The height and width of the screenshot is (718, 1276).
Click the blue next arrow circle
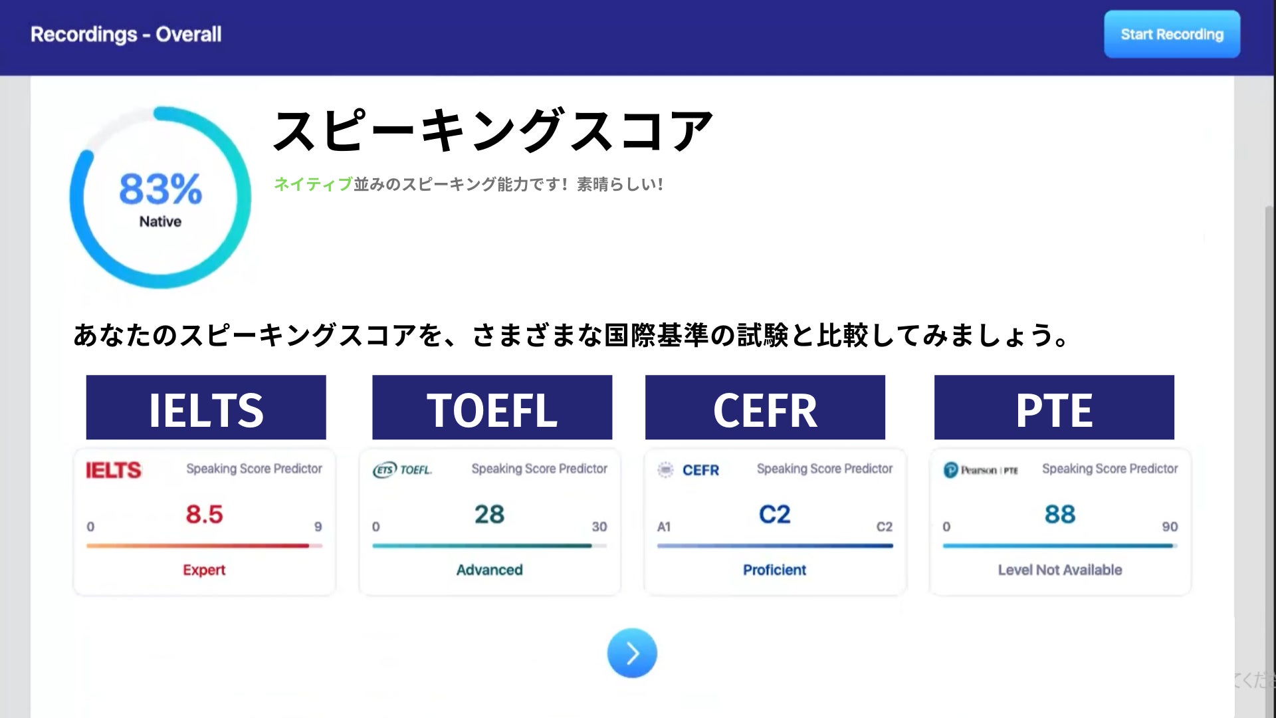point(632,653)
